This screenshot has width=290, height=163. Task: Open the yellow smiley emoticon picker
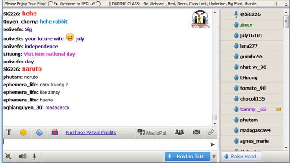click(x=23, y=133)
